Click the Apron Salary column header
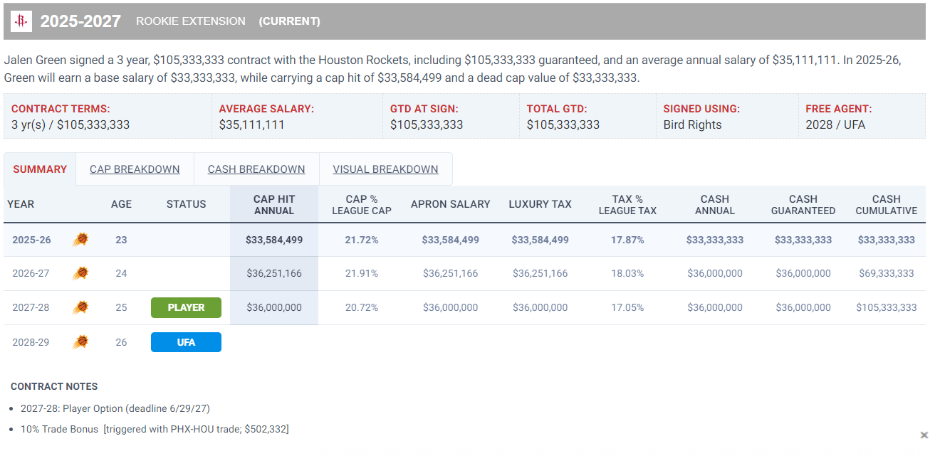 (450, 204)
